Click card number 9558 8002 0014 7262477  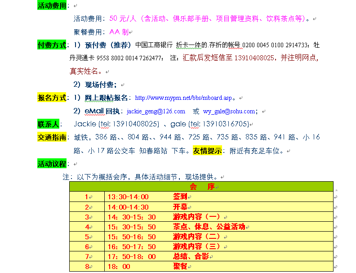click(x=129, y=58)
